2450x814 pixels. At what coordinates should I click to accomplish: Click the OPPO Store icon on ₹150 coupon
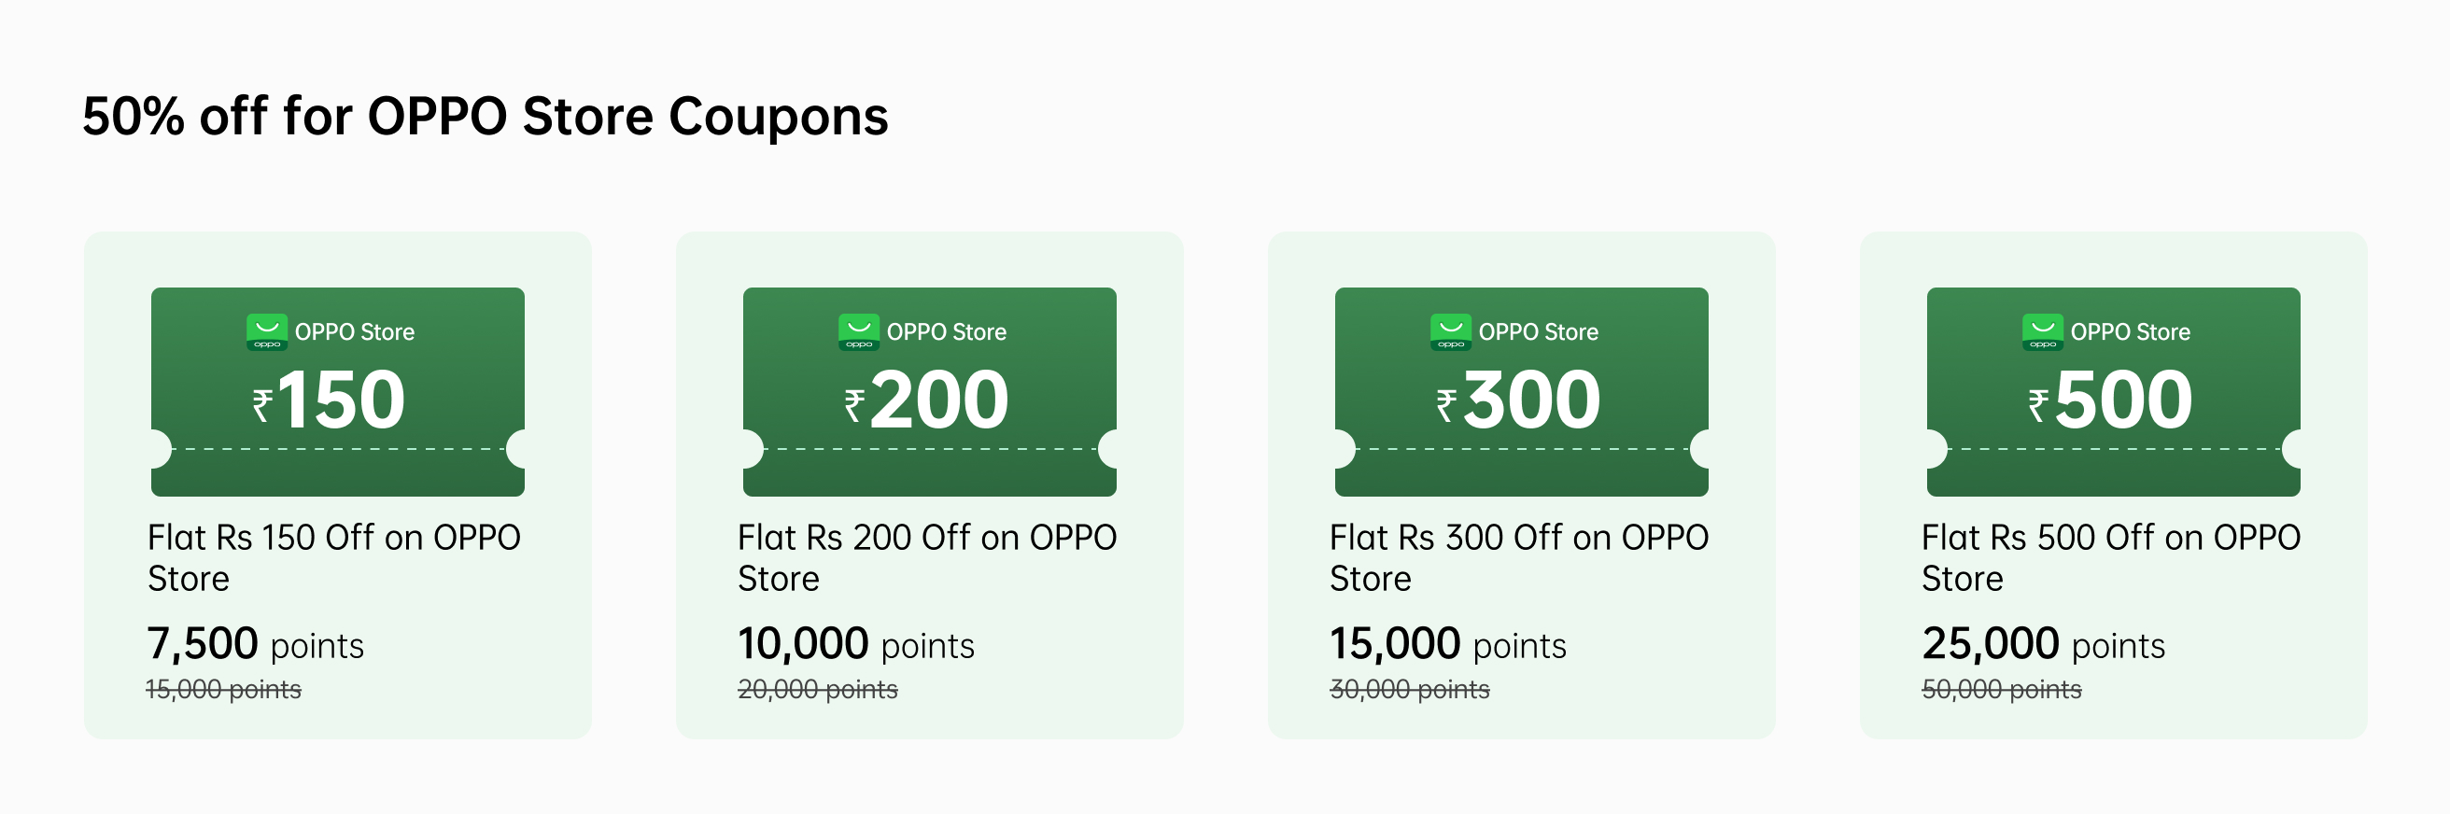[x=266, y=331]
